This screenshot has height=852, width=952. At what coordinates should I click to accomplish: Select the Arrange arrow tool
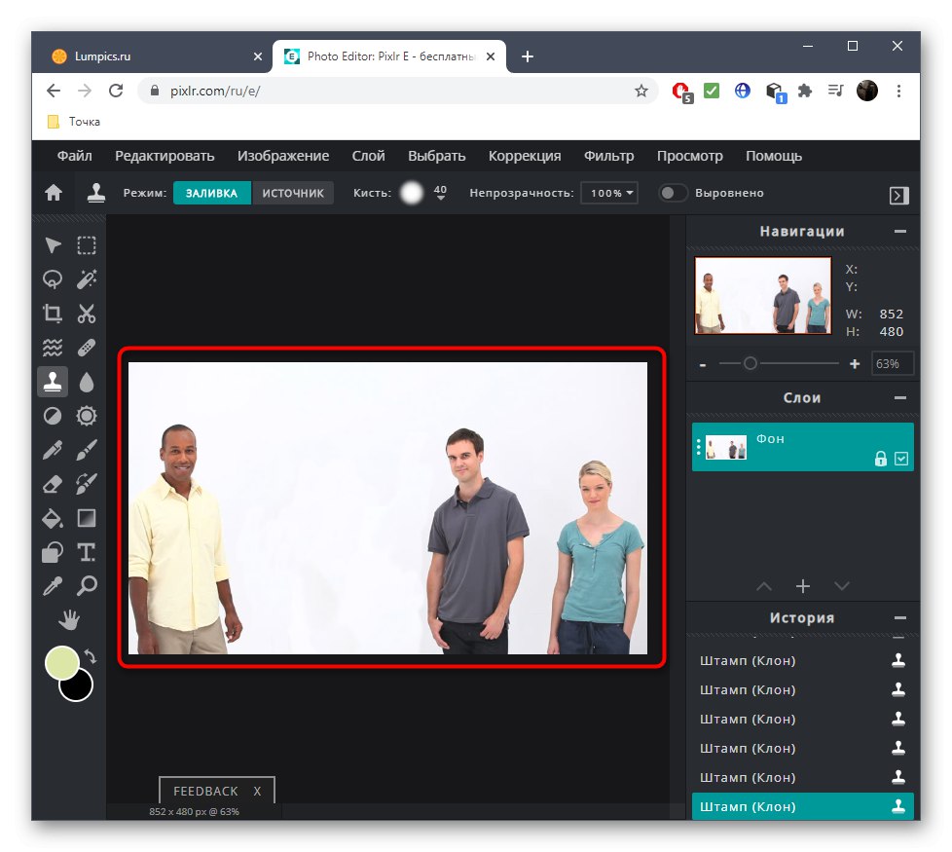[53, 245]
